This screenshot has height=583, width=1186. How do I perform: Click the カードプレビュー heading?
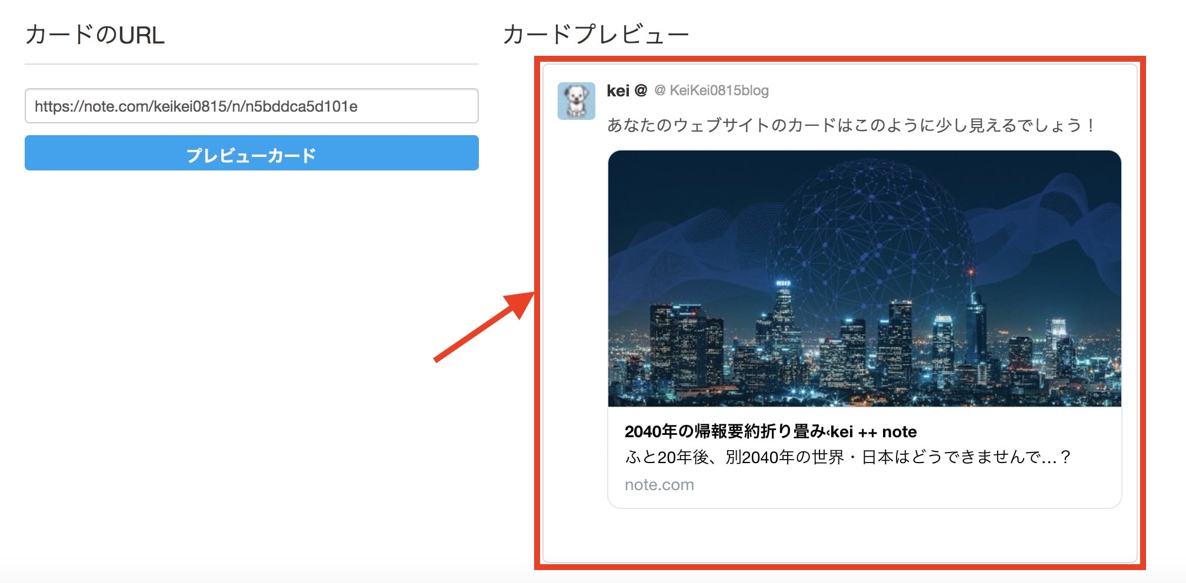[596, 34]
